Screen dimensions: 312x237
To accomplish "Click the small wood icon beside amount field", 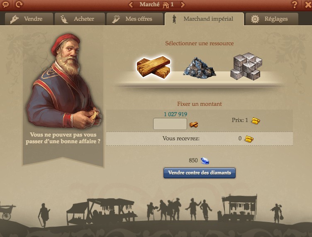I will click(x=194, y=125).
